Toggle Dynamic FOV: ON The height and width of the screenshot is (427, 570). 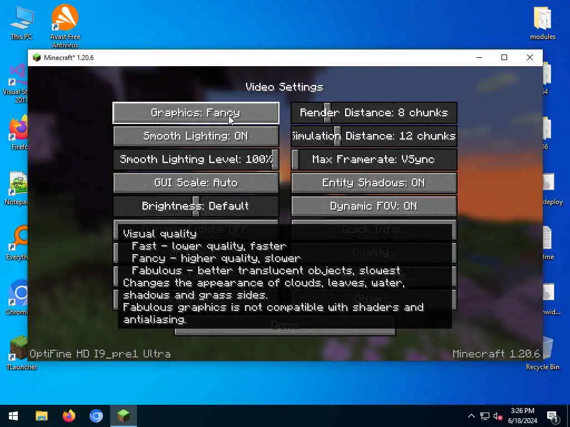374,206
